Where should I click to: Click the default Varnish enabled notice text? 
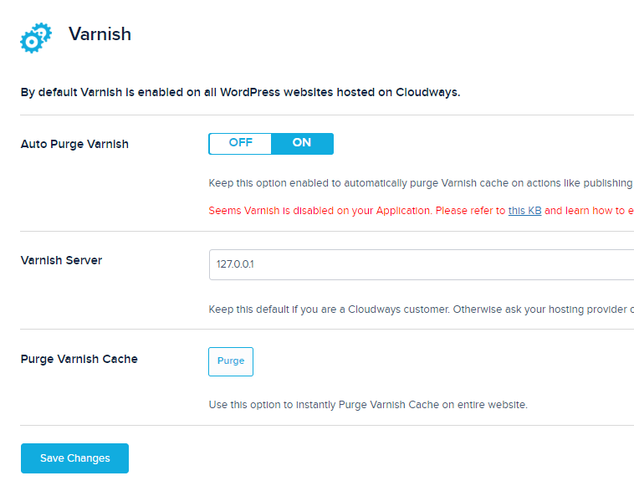[241, 92]
